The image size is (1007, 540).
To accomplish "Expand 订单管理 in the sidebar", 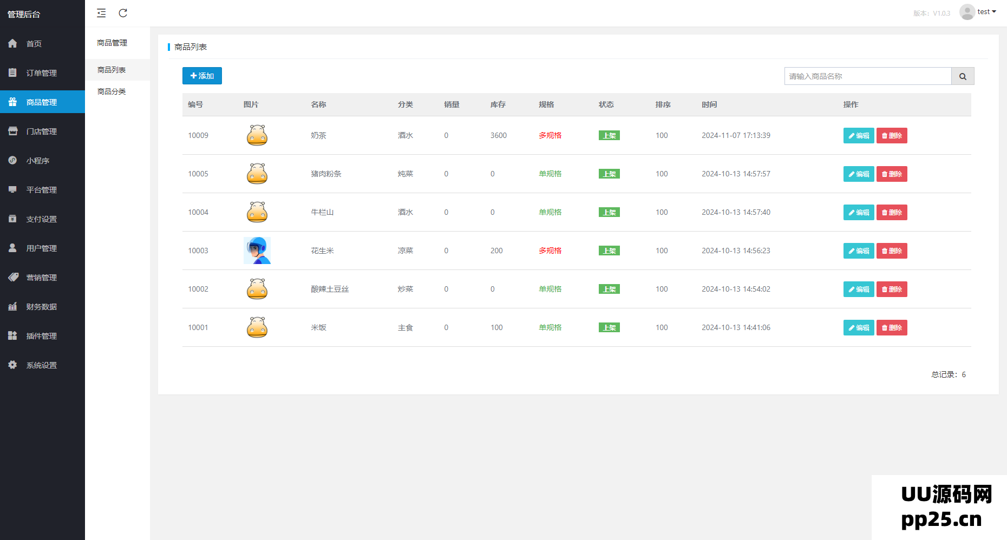I will tap(41, 73).
